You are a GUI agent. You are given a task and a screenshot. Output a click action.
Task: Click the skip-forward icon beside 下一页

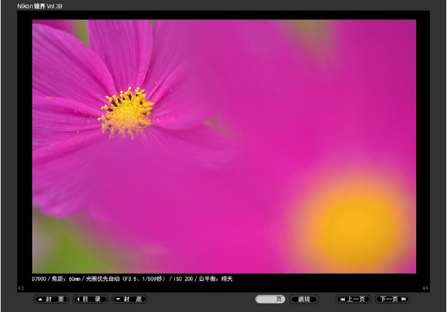(x=403, y=299)
